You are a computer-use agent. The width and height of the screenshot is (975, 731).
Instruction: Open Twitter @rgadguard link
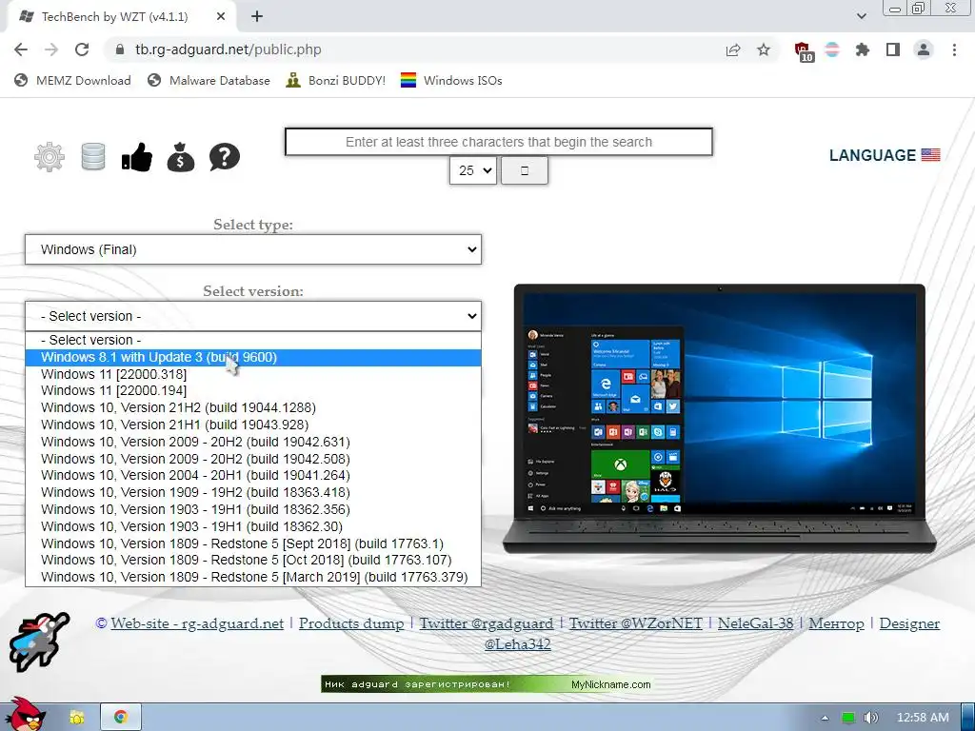coord(487,622)
